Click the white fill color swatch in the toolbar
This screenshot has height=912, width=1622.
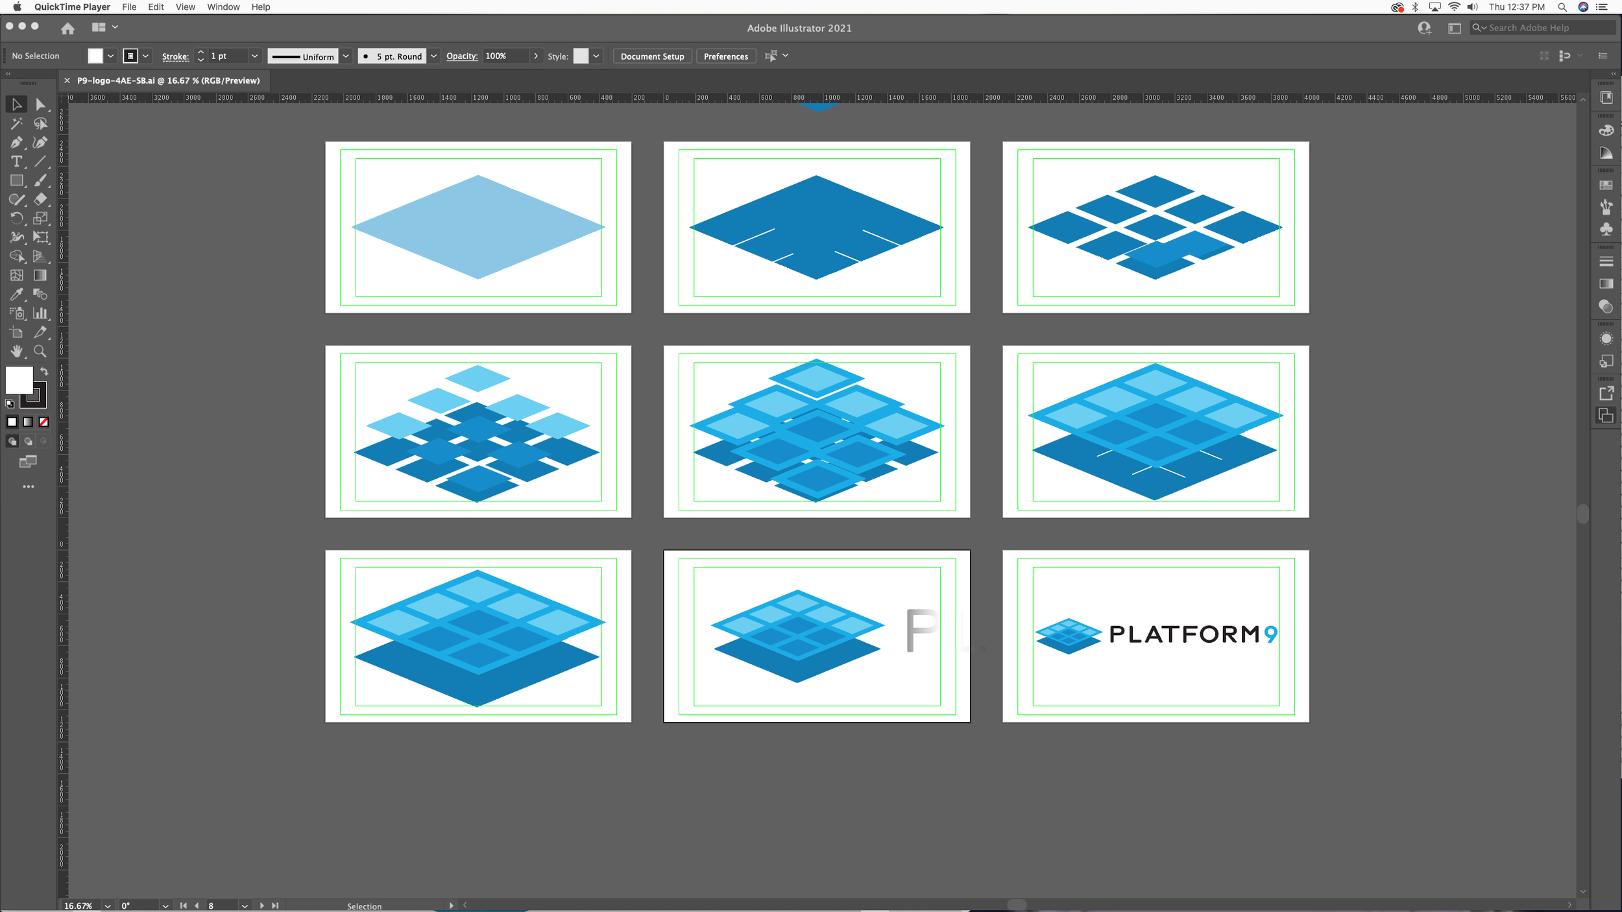18,379
